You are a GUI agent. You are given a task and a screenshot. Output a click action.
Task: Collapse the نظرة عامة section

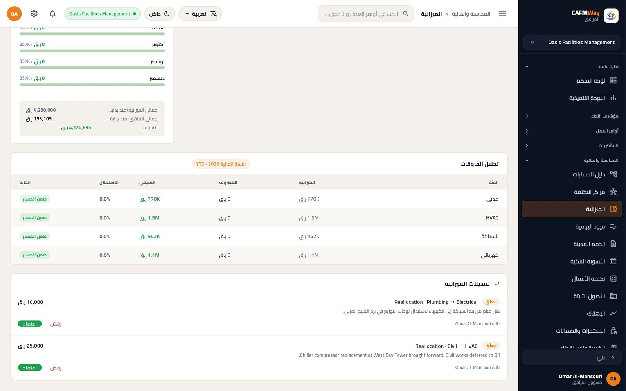tap(572, 66)
